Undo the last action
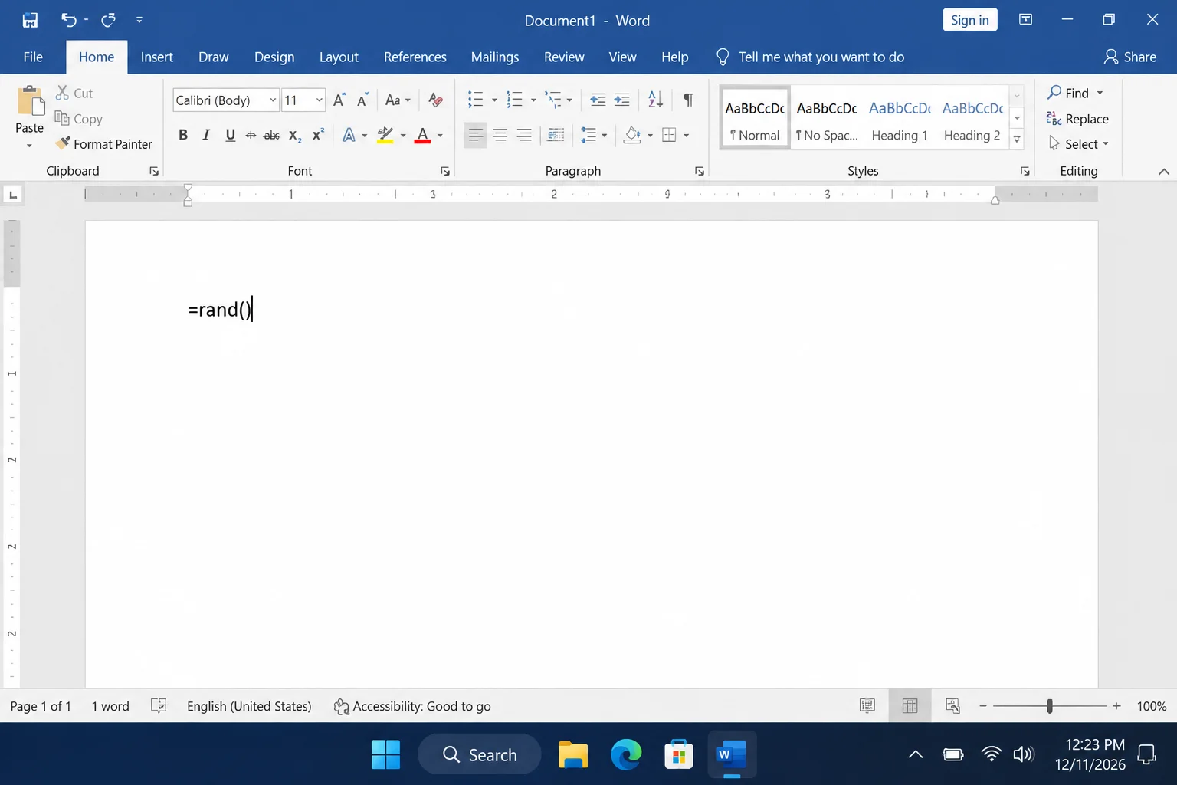Viewport: 1177px width, 785px height. 68,20
